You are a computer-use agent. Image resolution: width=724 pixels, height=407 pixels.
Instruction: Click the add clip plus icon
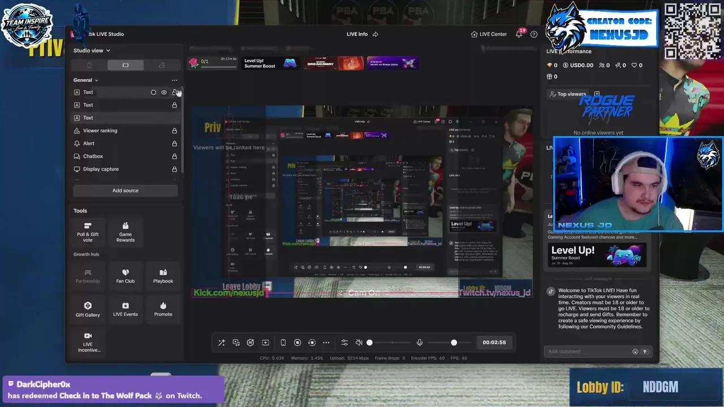tap(265, 343)
